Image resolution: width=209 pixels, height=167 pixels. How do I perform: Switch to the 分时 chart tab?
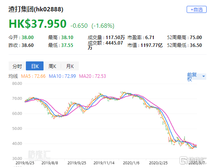tap(17, 66)
